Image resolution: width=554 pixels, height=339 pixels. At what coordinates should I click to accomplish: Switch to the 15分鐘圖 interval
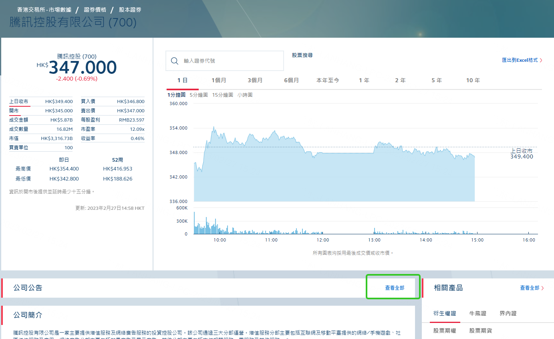pos(223,95)
